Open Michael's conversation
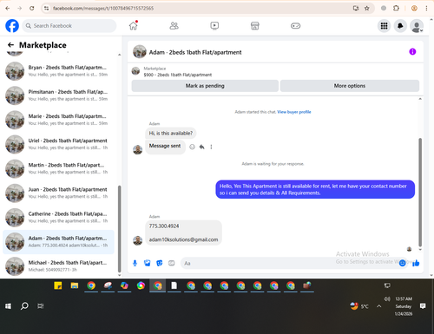 pyautogui.click(x=58, y=266)
